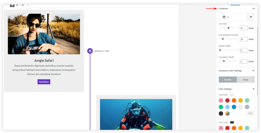Choose the left timeline layout toolbar icon
261x133 pixels.
tap(17, 5)
